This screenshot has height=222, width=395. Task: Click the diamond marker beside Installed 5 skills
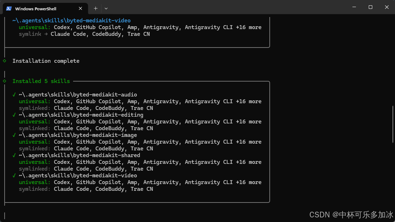point(5,81)
